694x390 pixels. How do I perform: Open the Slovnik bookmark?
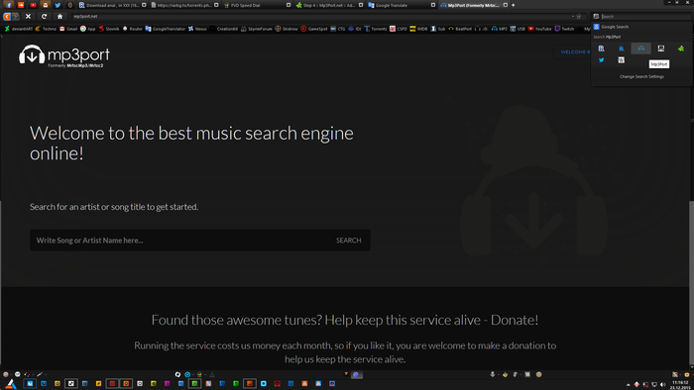pyautogui.click(x=109, y=29)
